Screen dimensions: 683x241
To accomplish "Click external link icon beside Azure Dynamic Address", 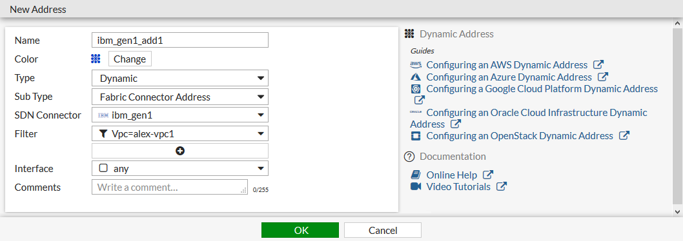I will tap(603, 77).
